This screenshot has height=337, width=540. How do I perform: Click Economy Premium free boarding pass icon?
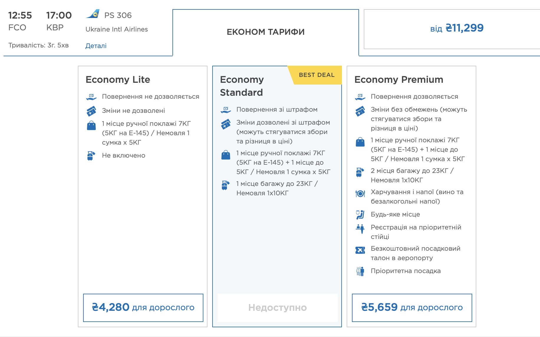[x=360, y=250]
